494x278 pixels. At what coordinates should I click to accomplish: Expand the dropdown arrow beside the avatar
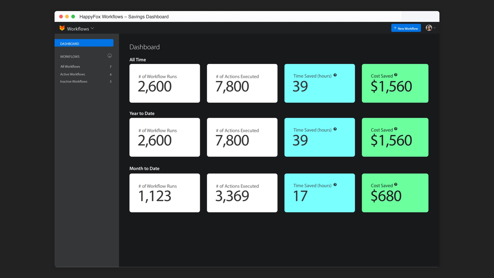tap(435, 28)
